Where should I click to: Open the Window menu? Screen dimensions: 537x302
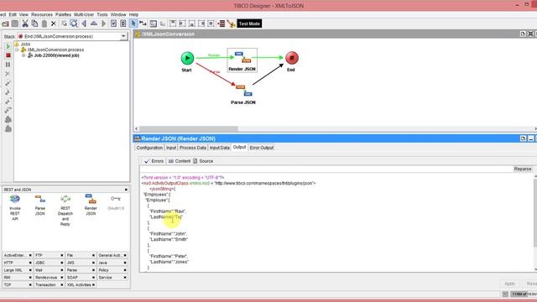118,15
